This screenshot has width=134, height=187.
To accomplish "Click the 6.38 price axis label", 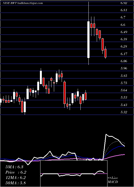I will point(124,39).
